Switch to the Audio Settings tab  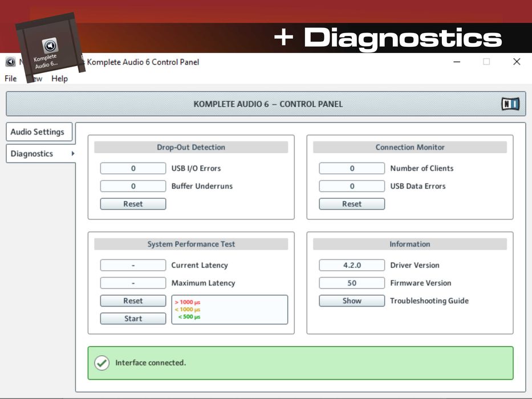click(x=39, y=132)
